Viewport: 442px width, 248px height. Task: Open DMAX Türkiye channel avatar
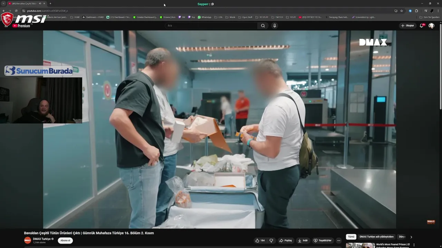[28, 240]
